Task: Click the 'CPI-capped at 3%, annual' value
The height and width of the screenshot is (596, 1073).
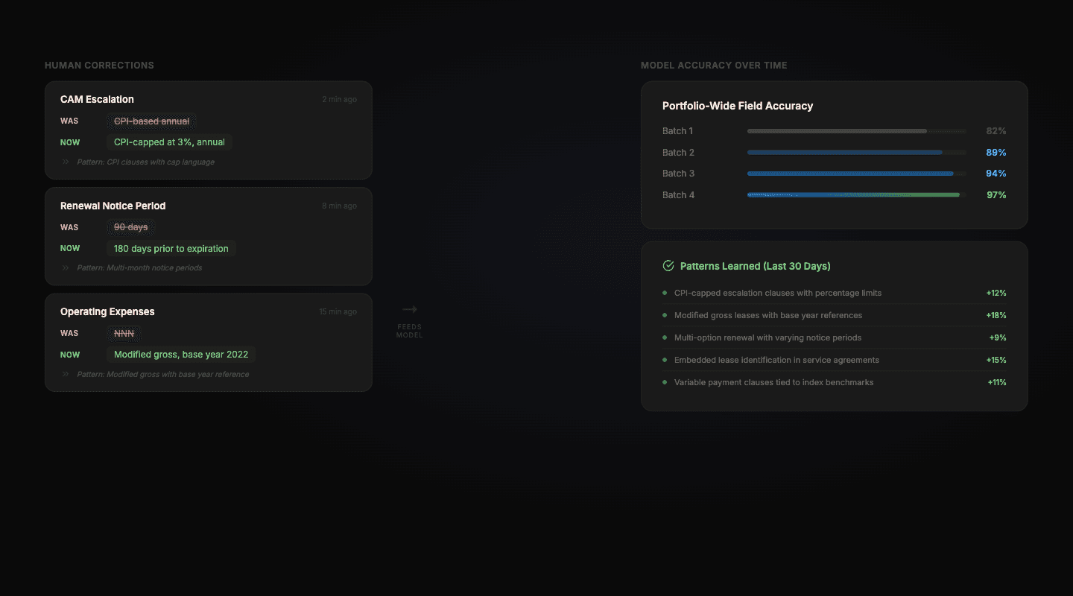Action: (x=169, y=142)
